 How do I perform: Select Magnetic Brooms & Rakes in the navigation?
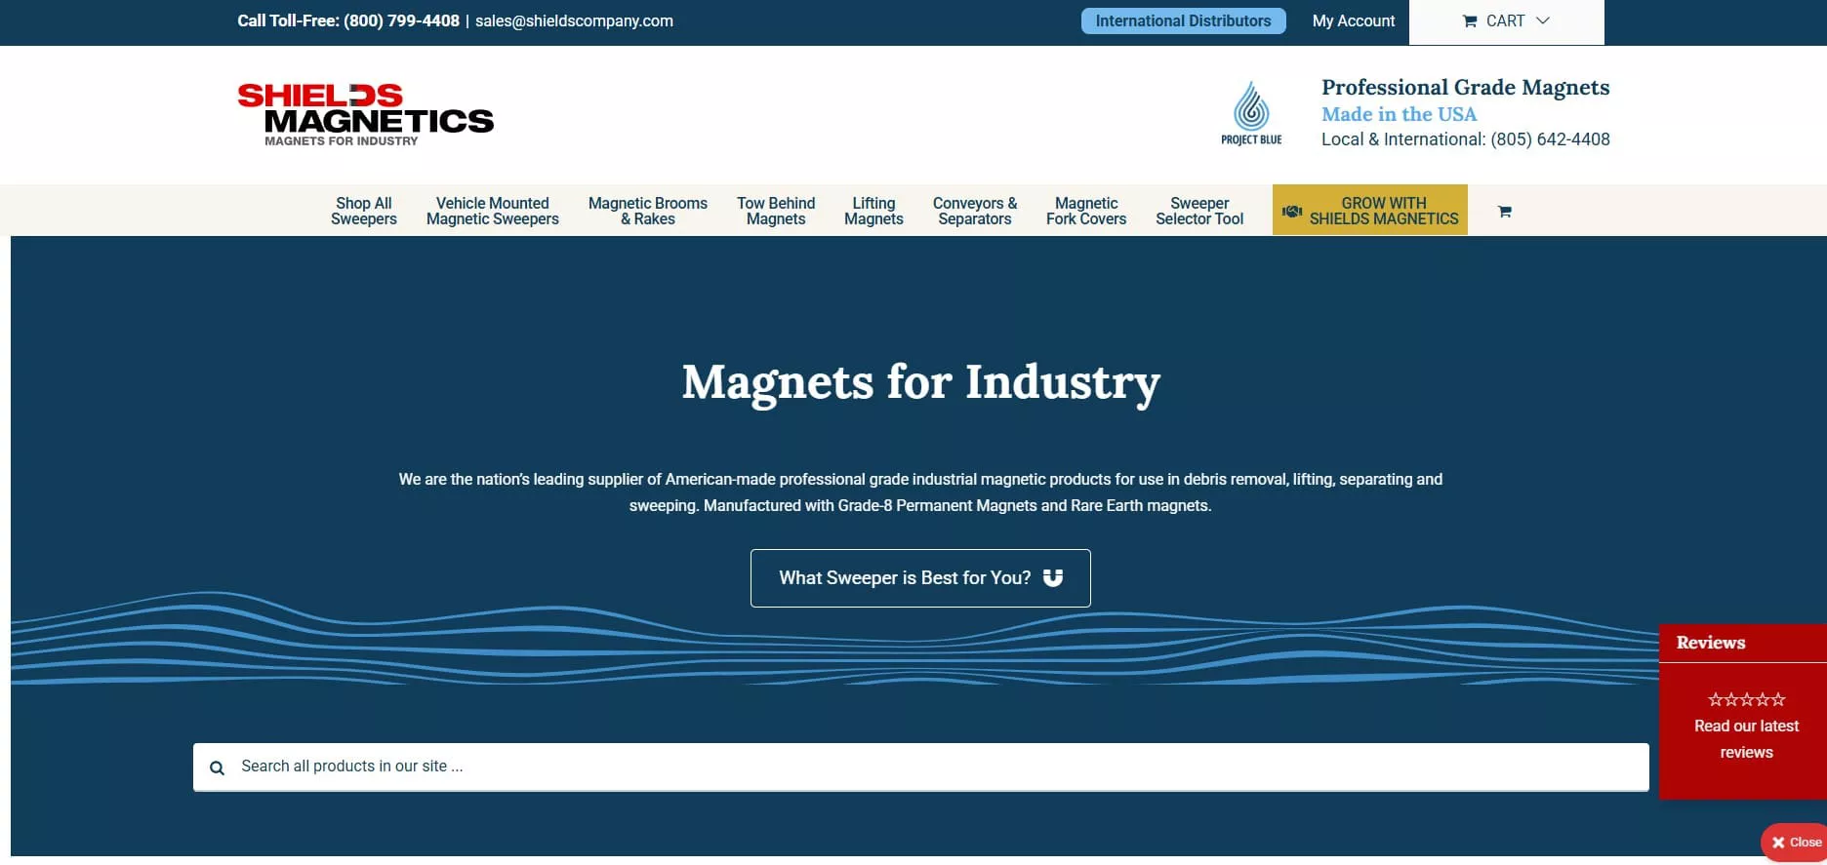(x=648, y=211)
